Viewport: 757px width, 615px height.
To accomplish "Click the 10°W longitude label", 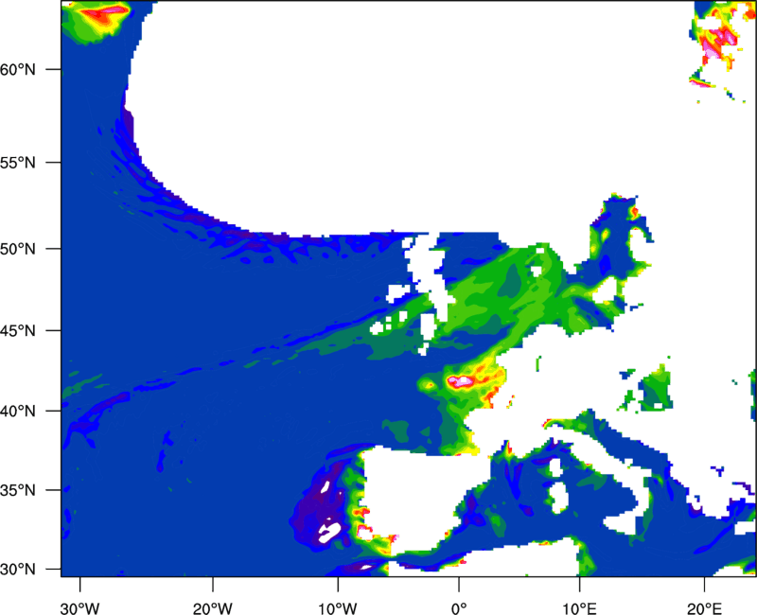I will tap(338, 608).
